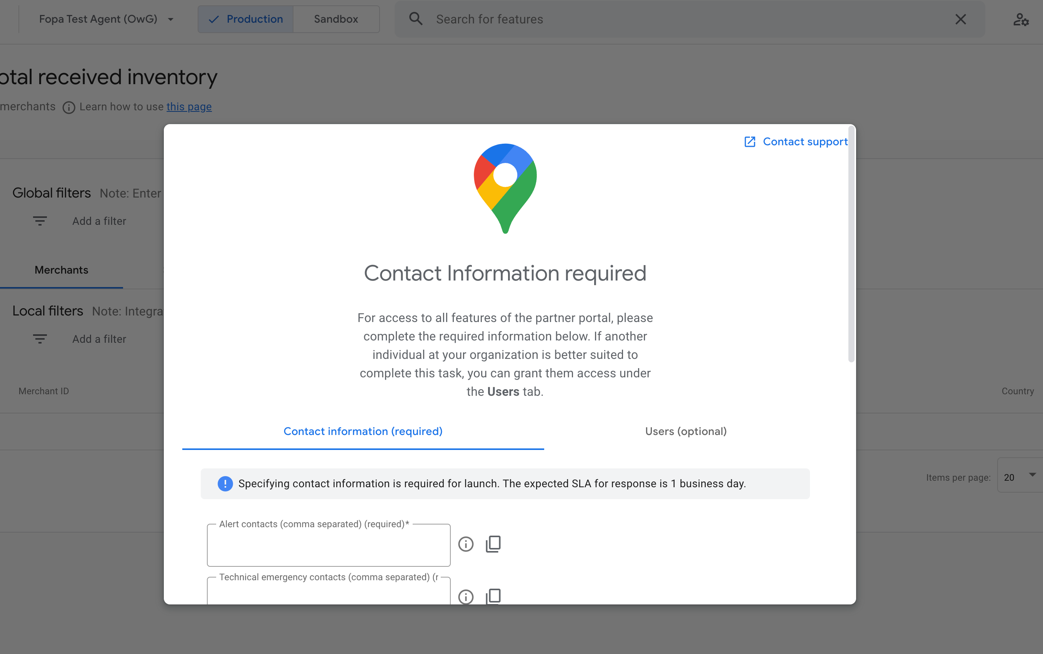Select the Contact information required tab
This screenshot has width=1043, height=654.
[363, 431]
